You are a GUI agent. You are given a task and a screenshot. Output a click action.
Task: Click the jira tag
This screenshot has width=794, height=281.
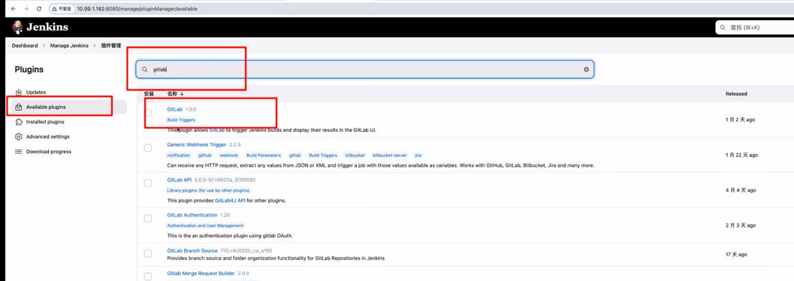tap(419, 156)
